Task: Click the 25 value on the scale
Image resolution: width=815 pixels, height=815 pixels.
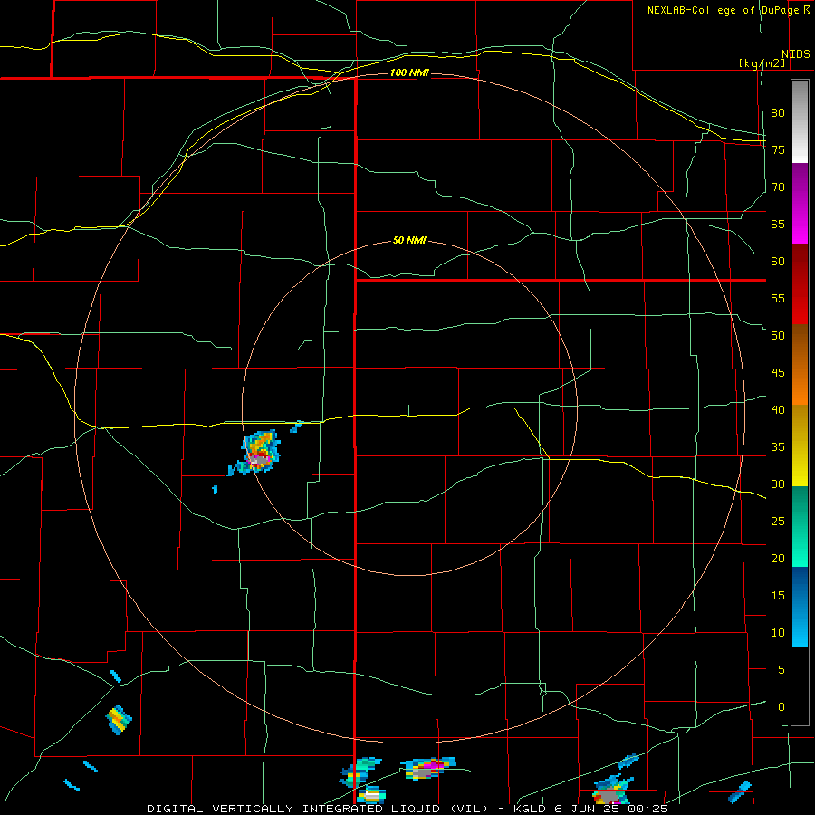Action: point(778,521)
